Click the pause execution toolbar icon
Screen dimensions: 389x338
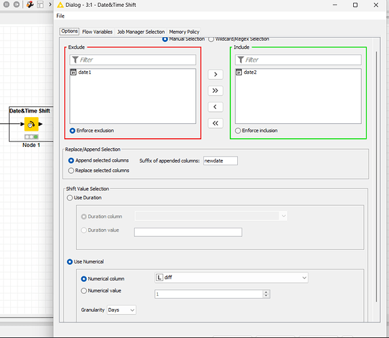pos(7,5)
